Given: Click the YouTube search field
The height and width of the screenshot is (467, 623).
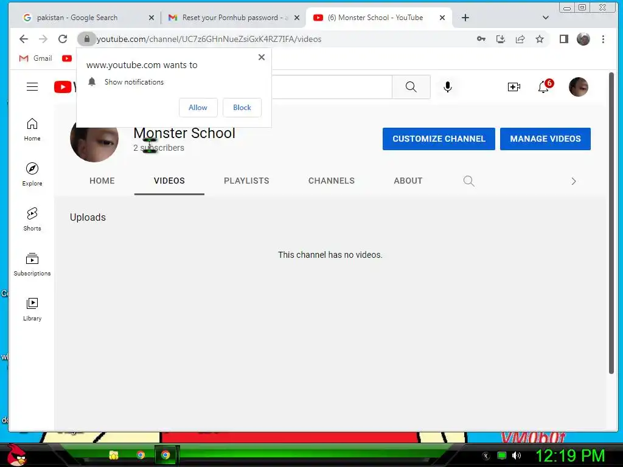Looking at the screenshot, I should click(x=332, y=86).
